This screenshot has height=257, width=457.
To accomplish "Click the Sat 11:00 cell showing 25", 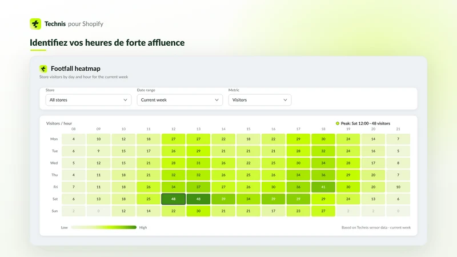I will 149,199.
